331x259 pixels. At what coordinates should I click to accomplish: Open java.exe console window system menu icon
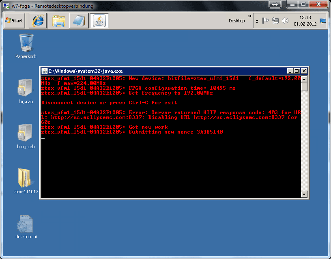(44, 71)
